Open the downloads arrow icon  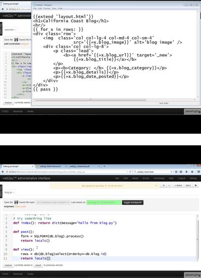(186, 172)
